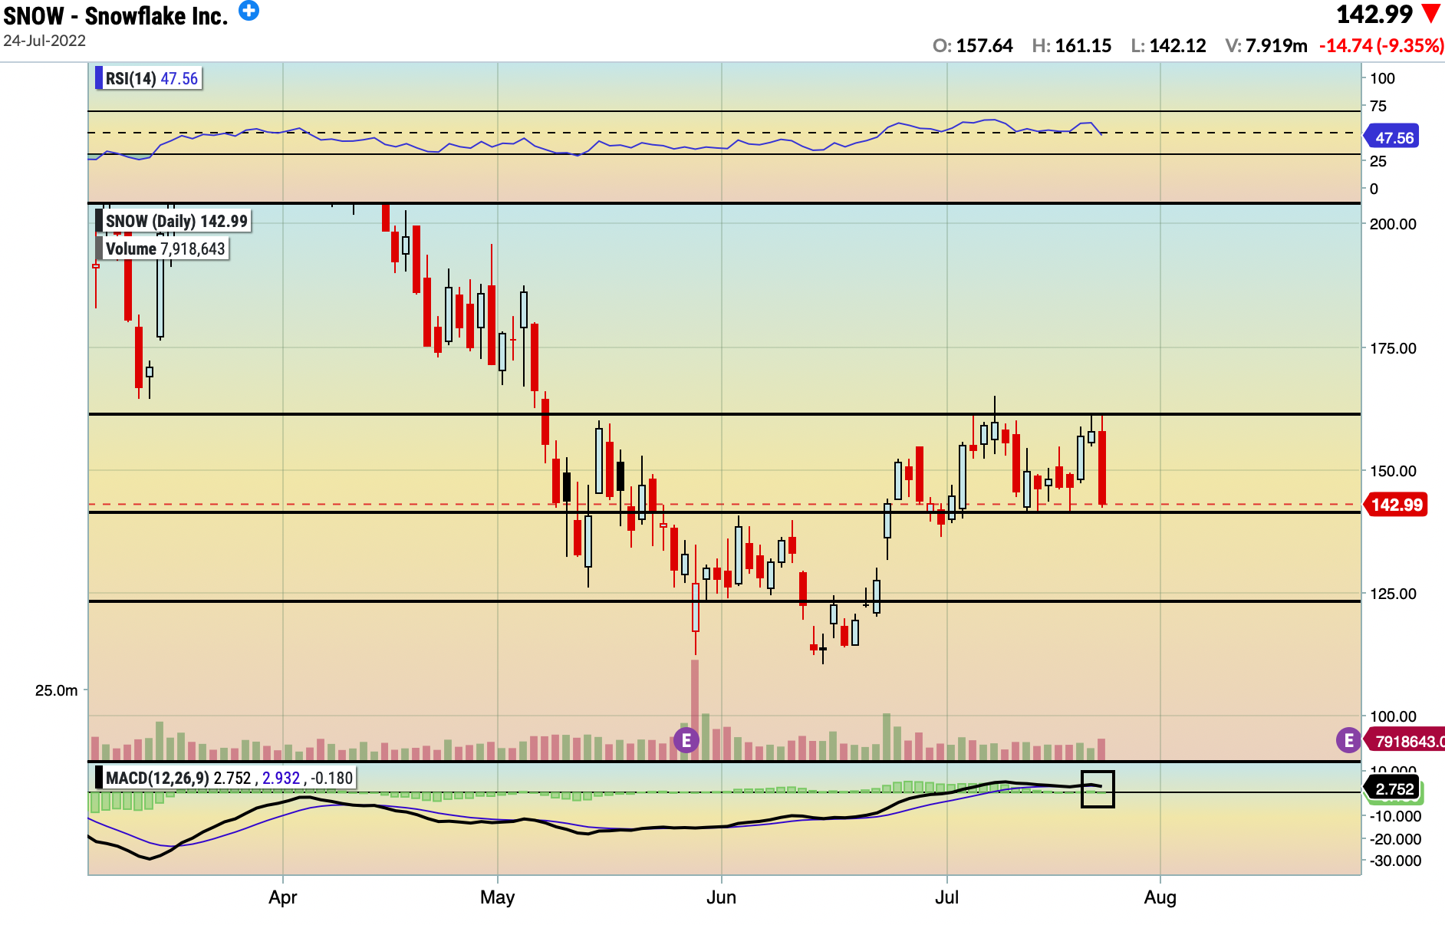
Task: Click the May label on time axis
Action: tap(497, 897)
